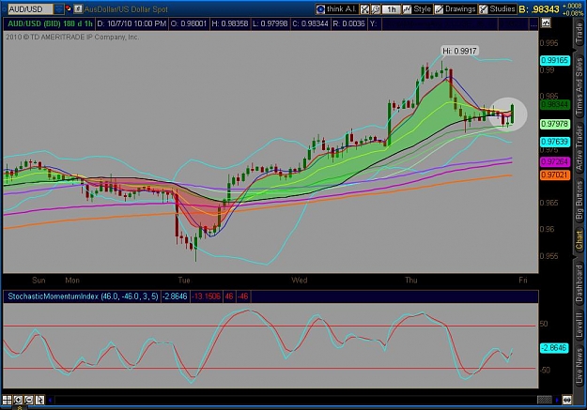Image resolution: width=587 pixels, height=410 pixels.
Task: Click the B: .98343 bid quote
Action: point(539,9)
